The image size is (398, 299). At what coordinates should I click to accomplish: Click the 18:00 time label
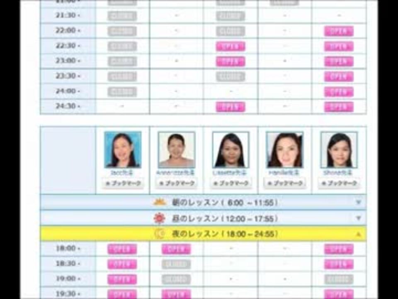[x=68, y=248]
